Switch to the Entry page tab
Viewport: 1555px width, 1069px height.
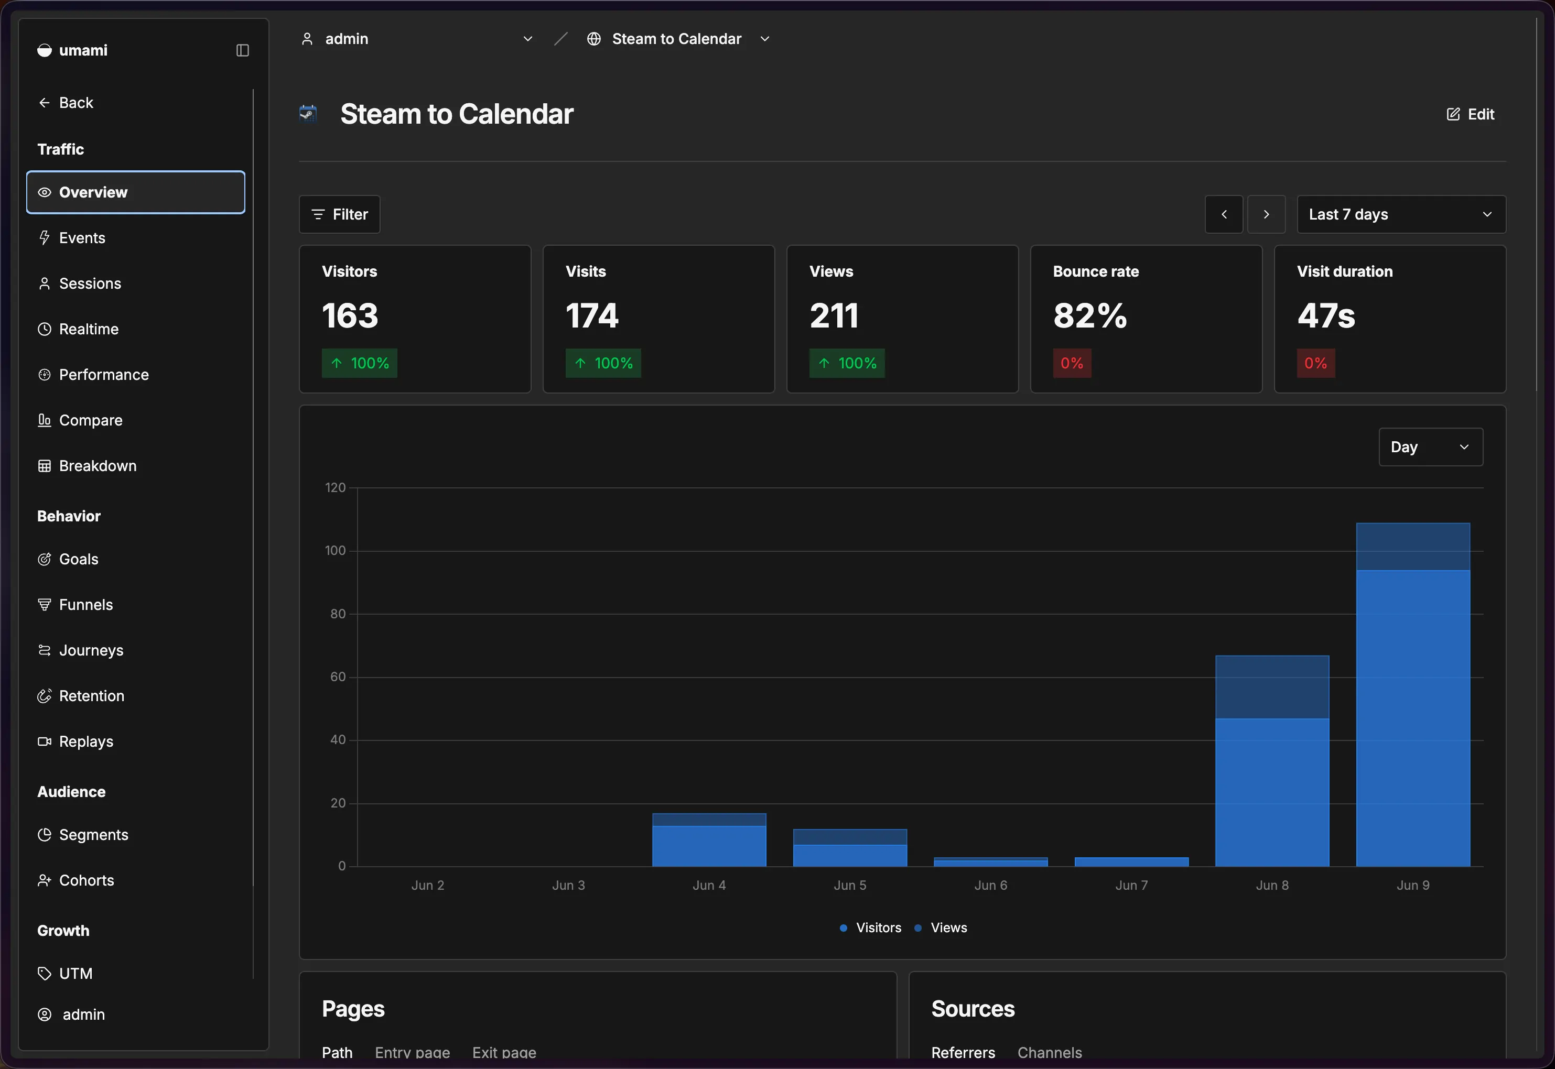tap(413, 1052)
